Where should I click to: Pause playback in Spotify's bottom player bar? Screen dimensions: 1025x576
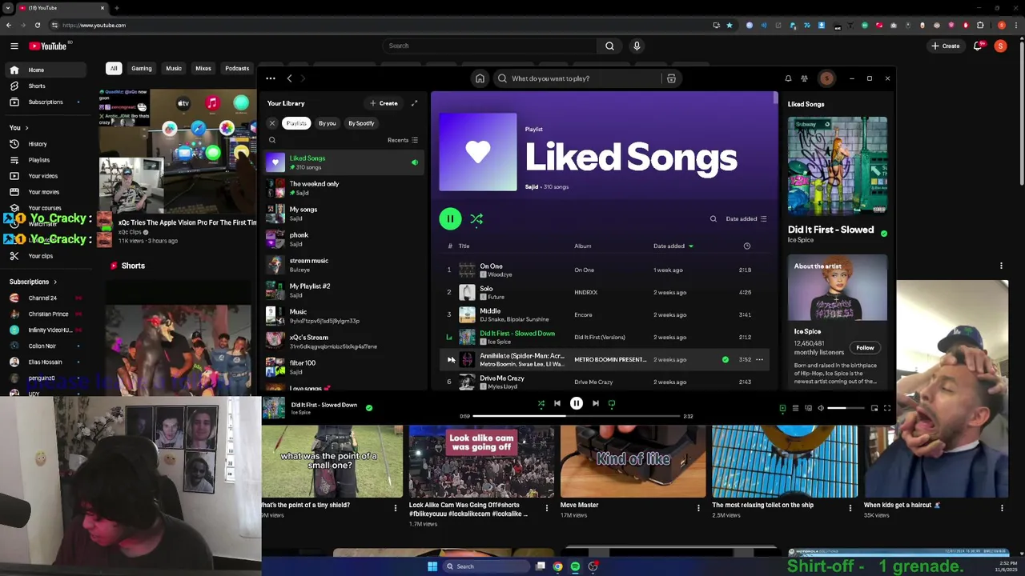coord(577,404)
